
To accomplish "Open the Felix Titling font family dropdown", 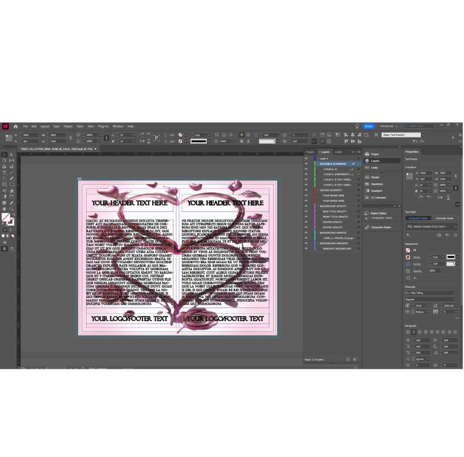I will (x=455, y=293).
